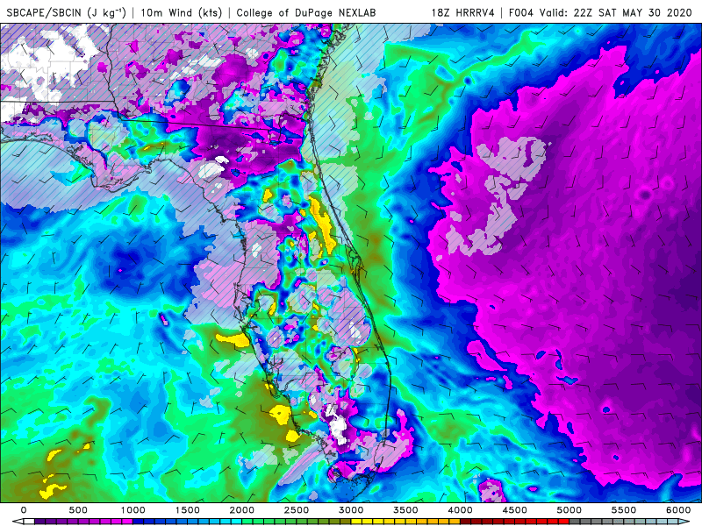Click the '500' color bar label
The image size is (702, 526).
tap(78, 510)
